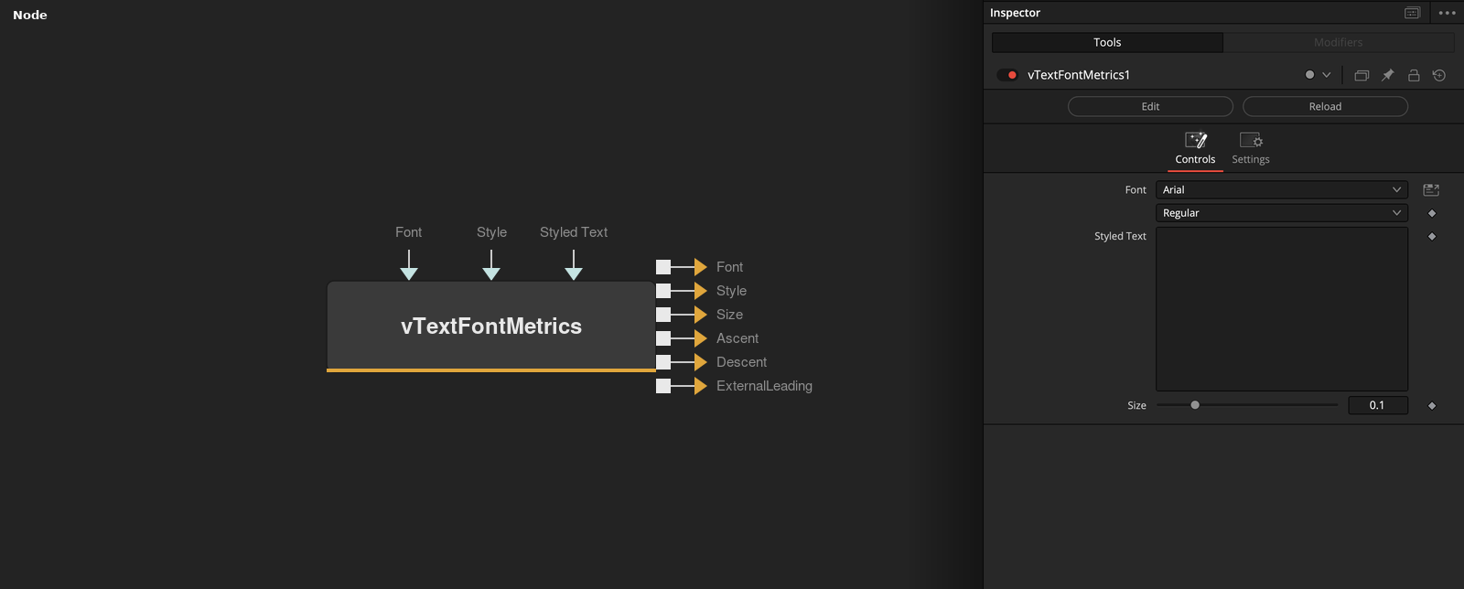
Task: Open the Regular style dropdown
Action: click(x=1282, y=213)
